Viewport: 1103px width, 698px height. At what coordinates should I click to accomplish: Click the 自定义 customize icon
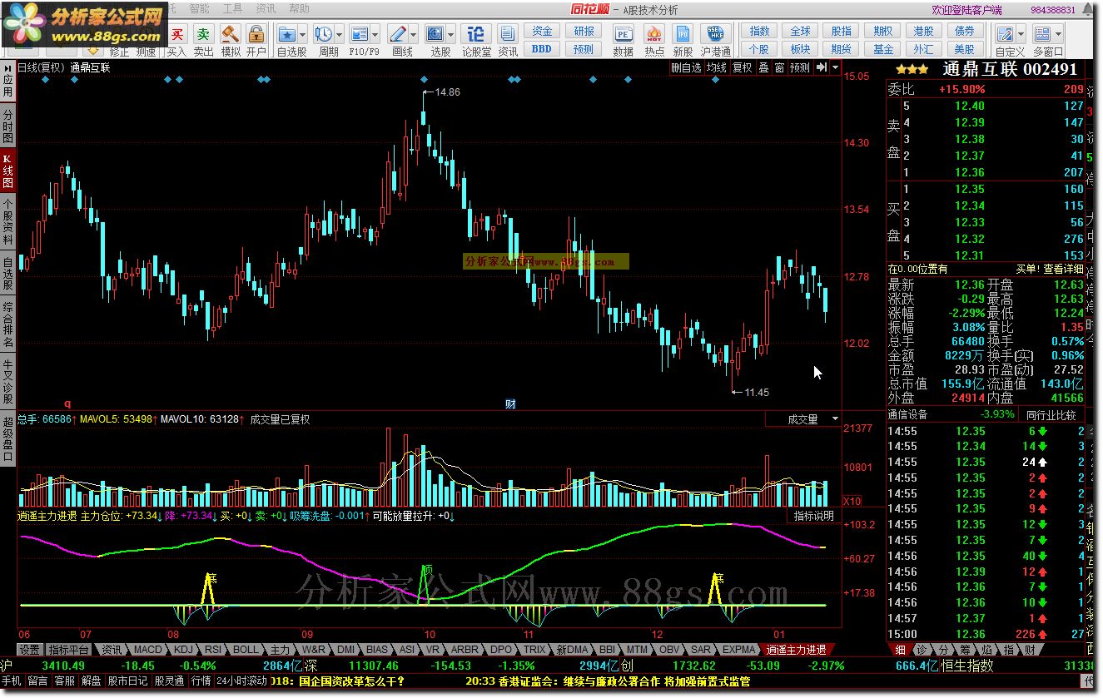pyautogui.click(x=1006, y=34)
